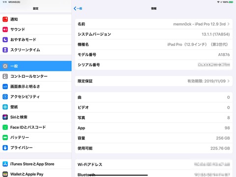The height and width of the screenshot is (177, 236).
Task: Select 通知 in settings sidebar
Action: (x=36, y=19)
